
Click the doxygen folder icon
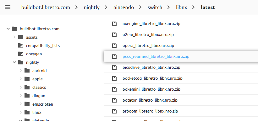click(21, 54)
